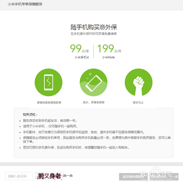Click the 99 元/年 price
Screen dimensions: 183x186
[x=79, y=48]
